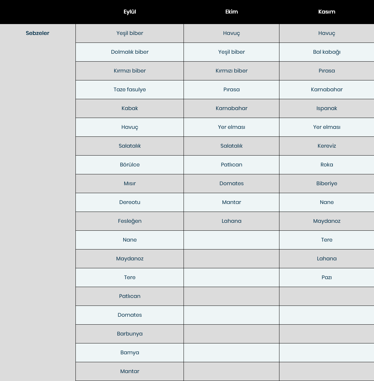Select the Sebzeler row label
This screenshot has width=374, height=381.
pyautogui.click(x=38, y=33)
